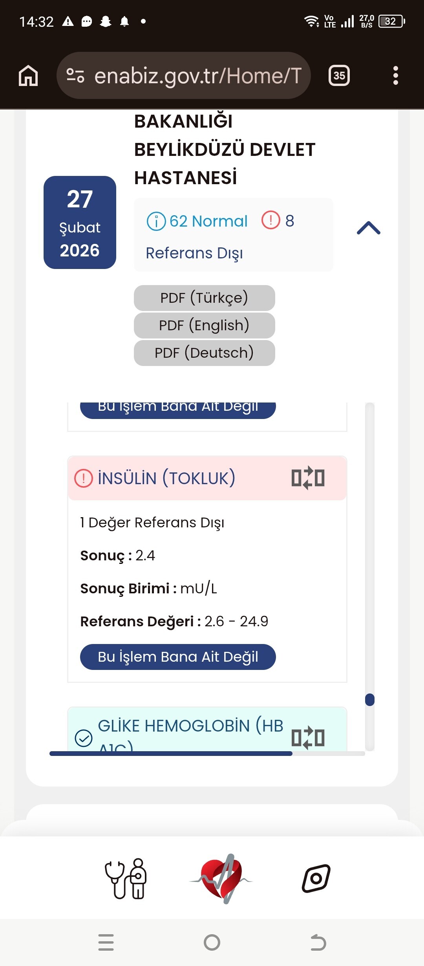
Task: Open site settings icon in address bar
Action: click(75, 75)
